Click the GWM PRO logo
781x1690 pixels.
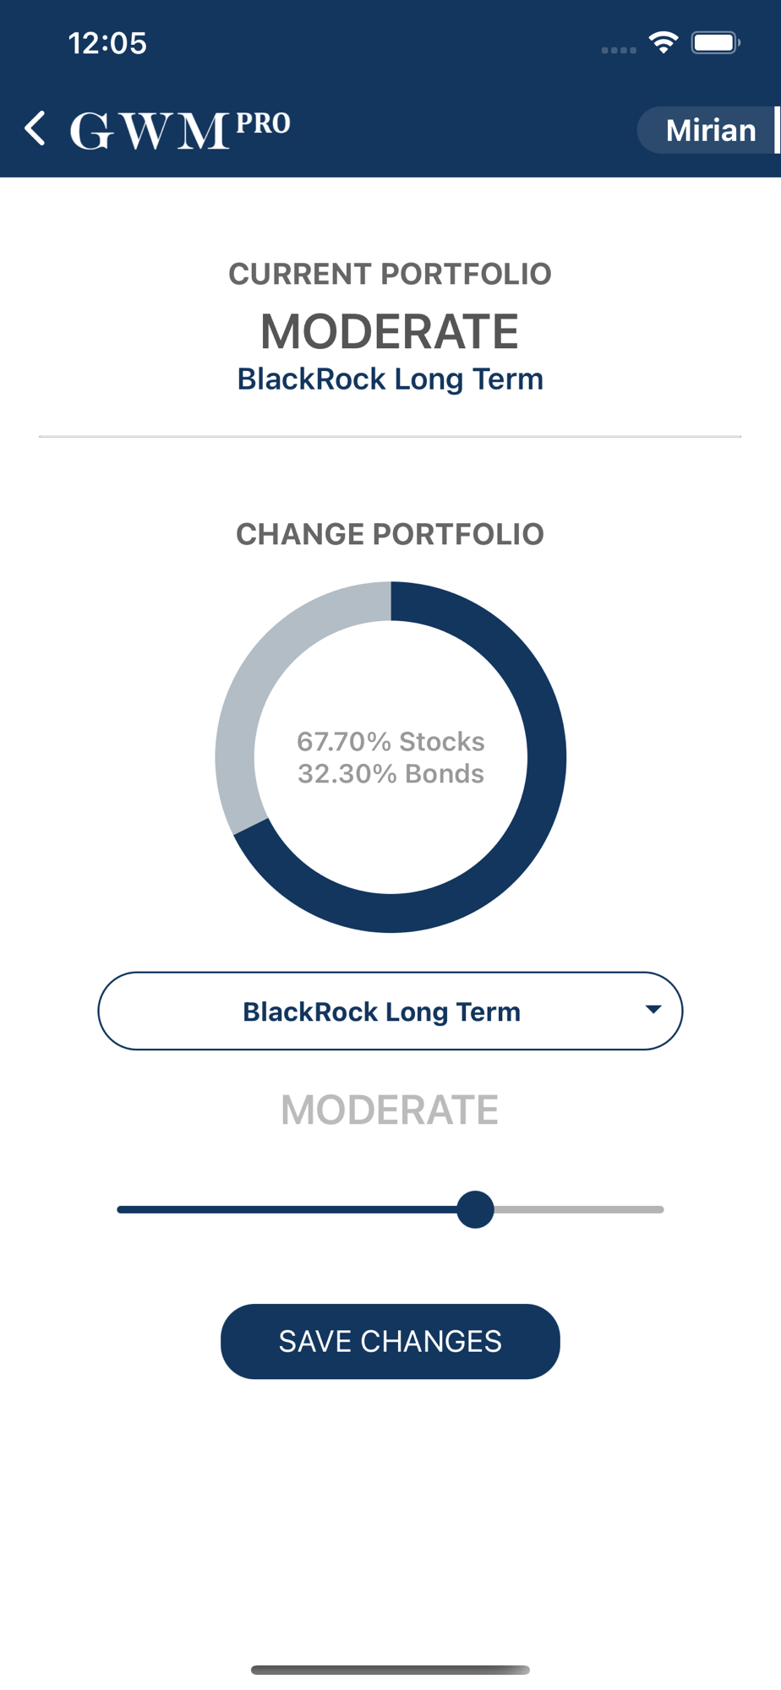coord(179,129)
